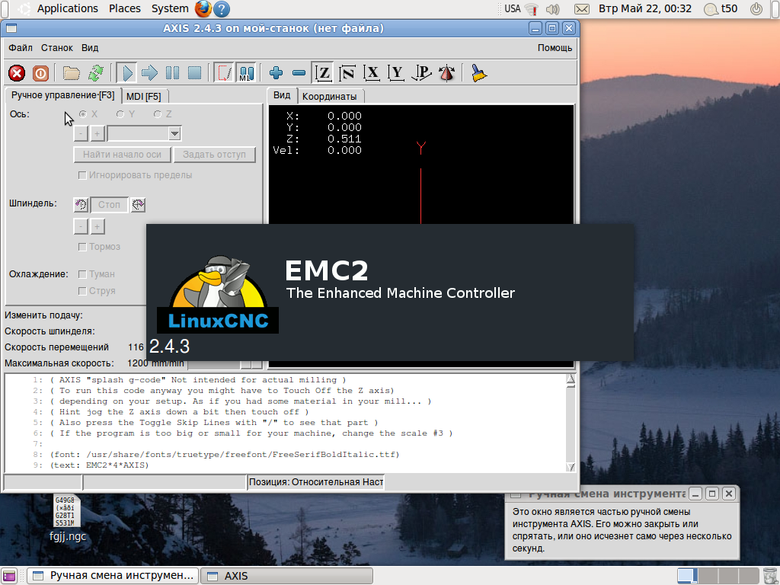Stop program execution square icon
The height and width of the screenshot is (585, 780).
click(194, 73)
